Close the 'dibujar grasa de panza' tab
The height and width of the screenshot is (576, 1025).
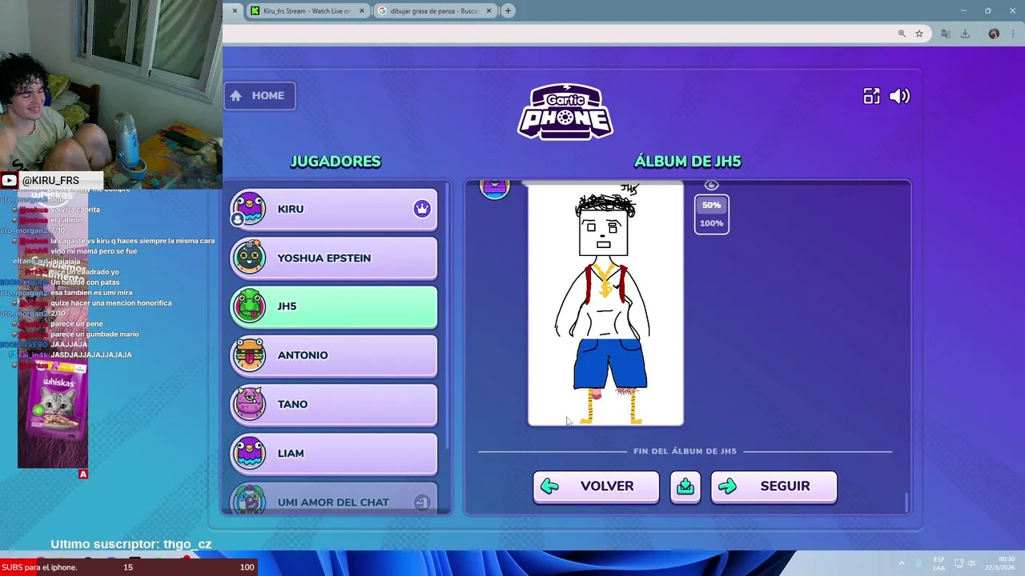tap(489, 10)
